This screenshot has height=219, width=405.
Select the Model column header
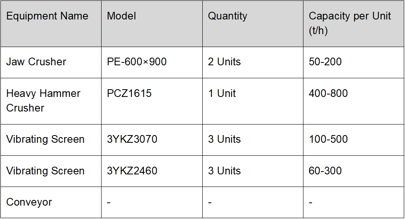[x=152, y=24]
